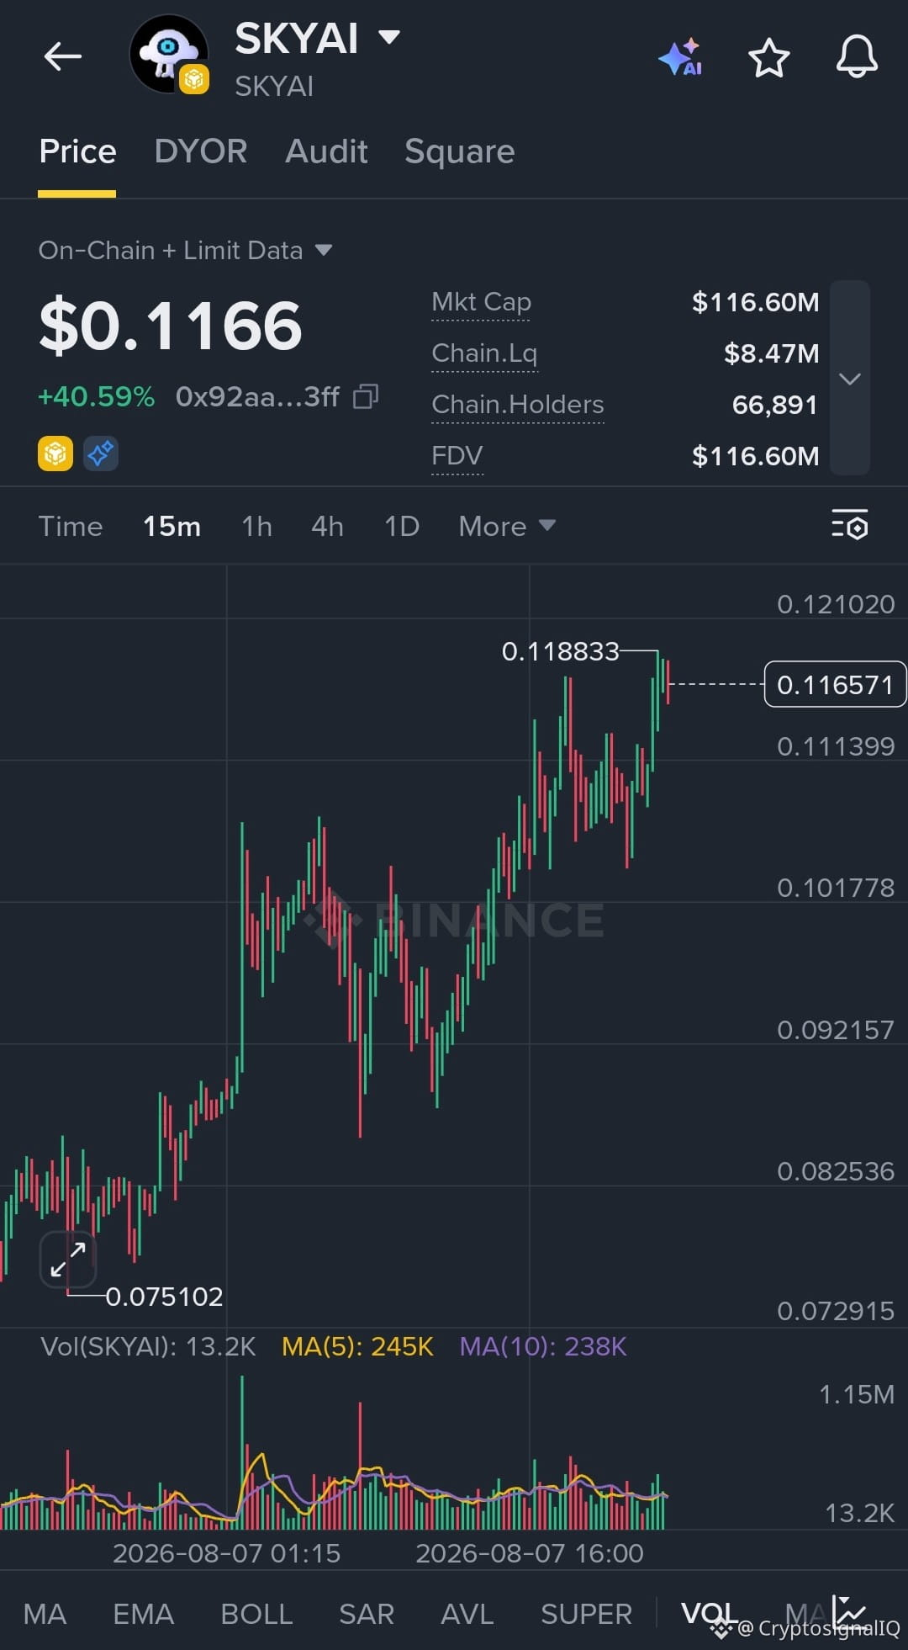This screenshot has width=908, height=1650.
Task: Switch to the DYOR tab
Action: 201,151
